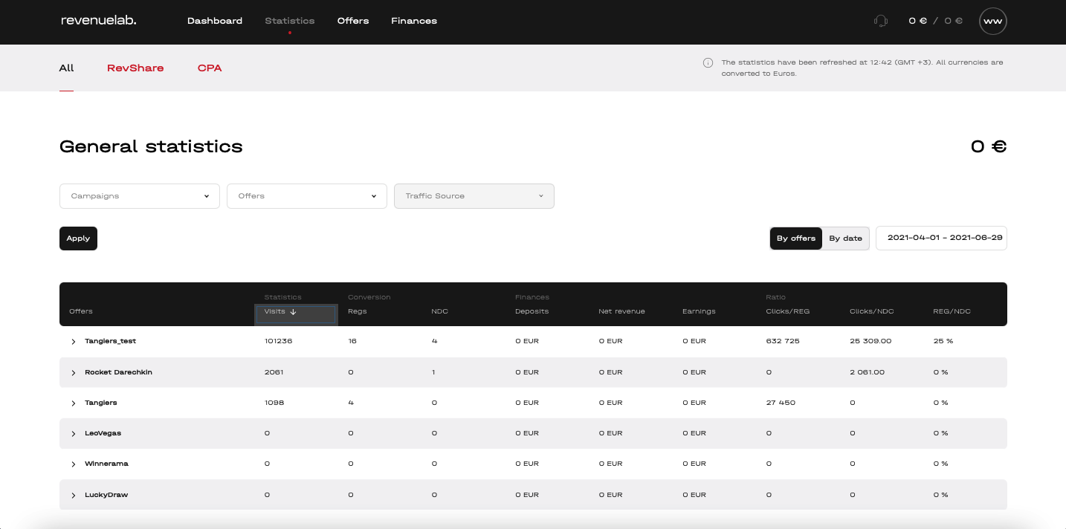Click the Offers column header
The image size is (1066, 529).
[81, 311]
